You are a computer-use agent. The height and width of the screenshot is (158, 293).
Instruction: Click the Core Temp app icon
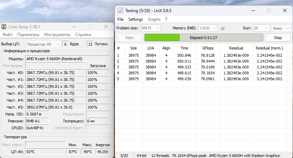(x=4, y=27)
